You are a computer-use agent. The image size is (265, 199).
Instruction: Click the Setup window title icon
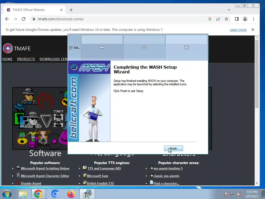[71, 48]
